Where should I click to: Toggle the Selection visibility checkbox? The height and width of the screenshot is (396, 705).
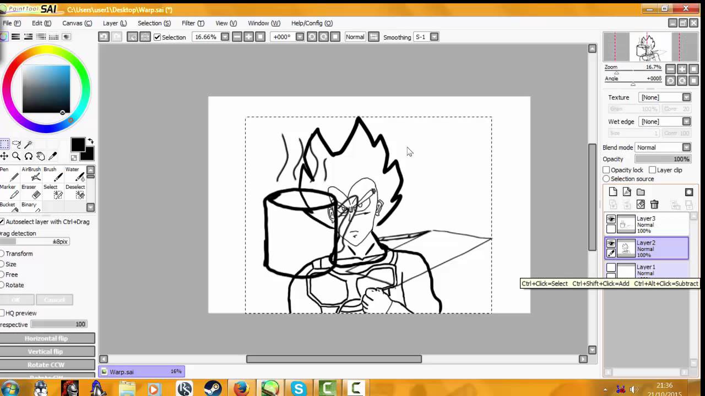(x=157, y=37)
